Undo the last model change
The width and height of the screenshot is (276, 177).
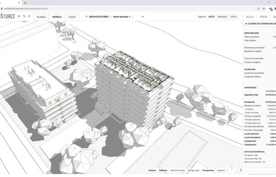click(x=24, y=17)
